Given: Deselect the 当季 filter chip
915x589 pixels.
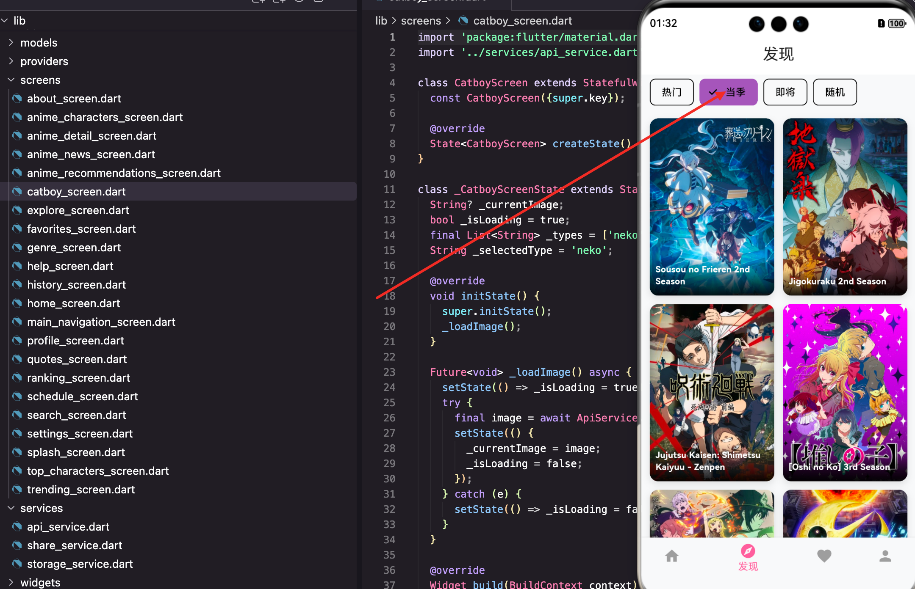Looking at the screenshot, I should tap(728, 92).
